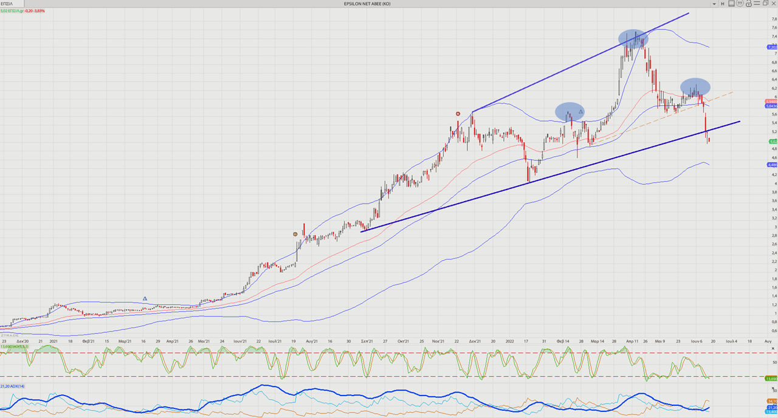Click the 4,486 lower band price label
Screen dimensions: 778x418
(x=772, y=165)
